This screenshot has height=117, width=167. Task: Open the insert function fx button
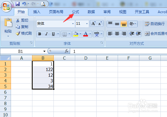67,51
